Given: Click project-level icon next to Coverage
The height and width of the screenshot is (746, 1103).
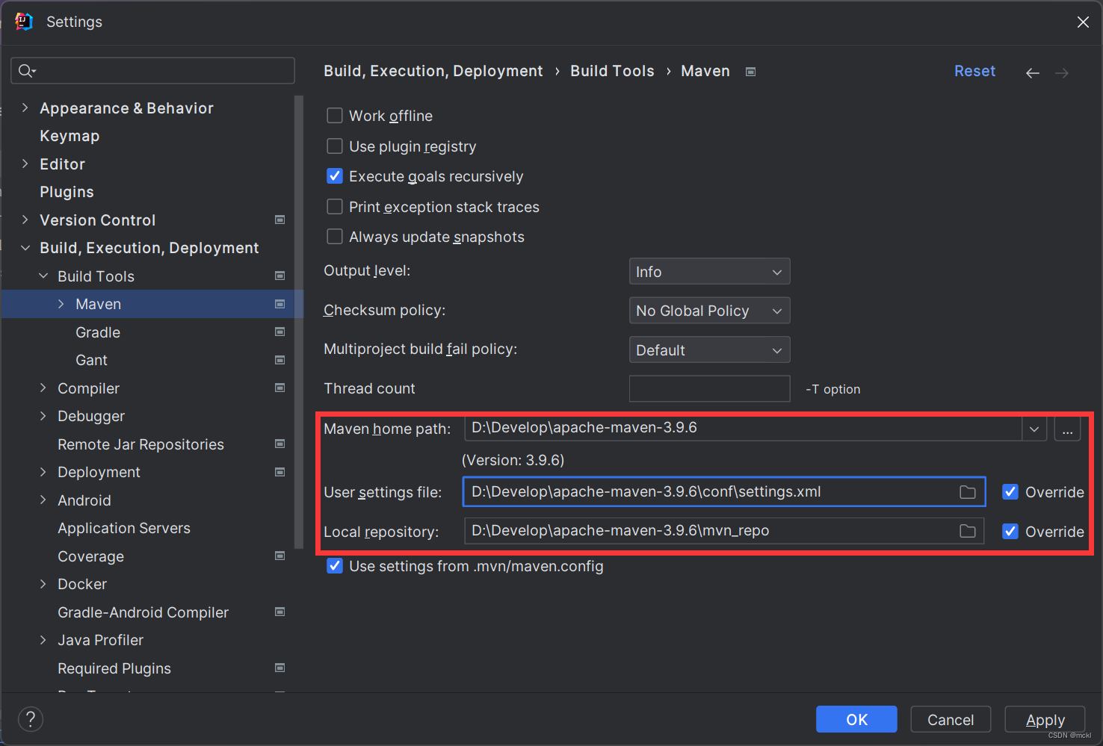Looking at the screenshot, I should coord(280,556).
